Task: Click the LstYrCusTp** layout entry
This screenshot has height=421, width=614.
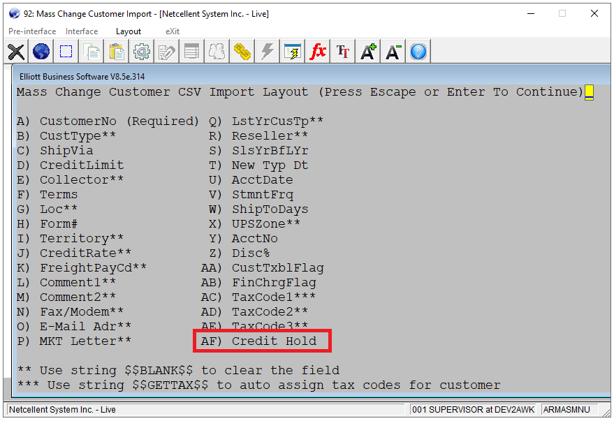Action: pyautogui.click(x=266, y=121)
